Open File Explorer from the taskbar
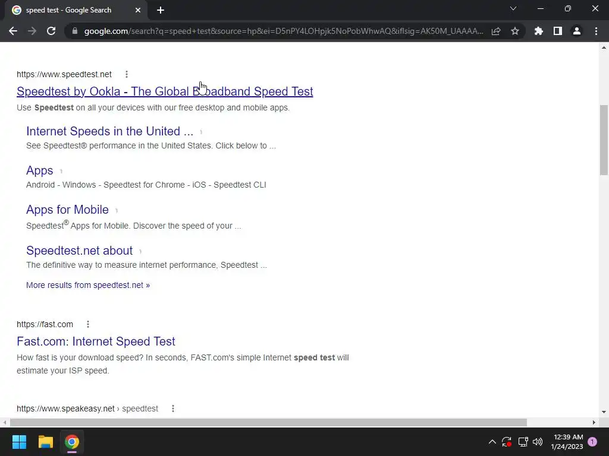This screenshot has width=609, height=456. [45, 442]
